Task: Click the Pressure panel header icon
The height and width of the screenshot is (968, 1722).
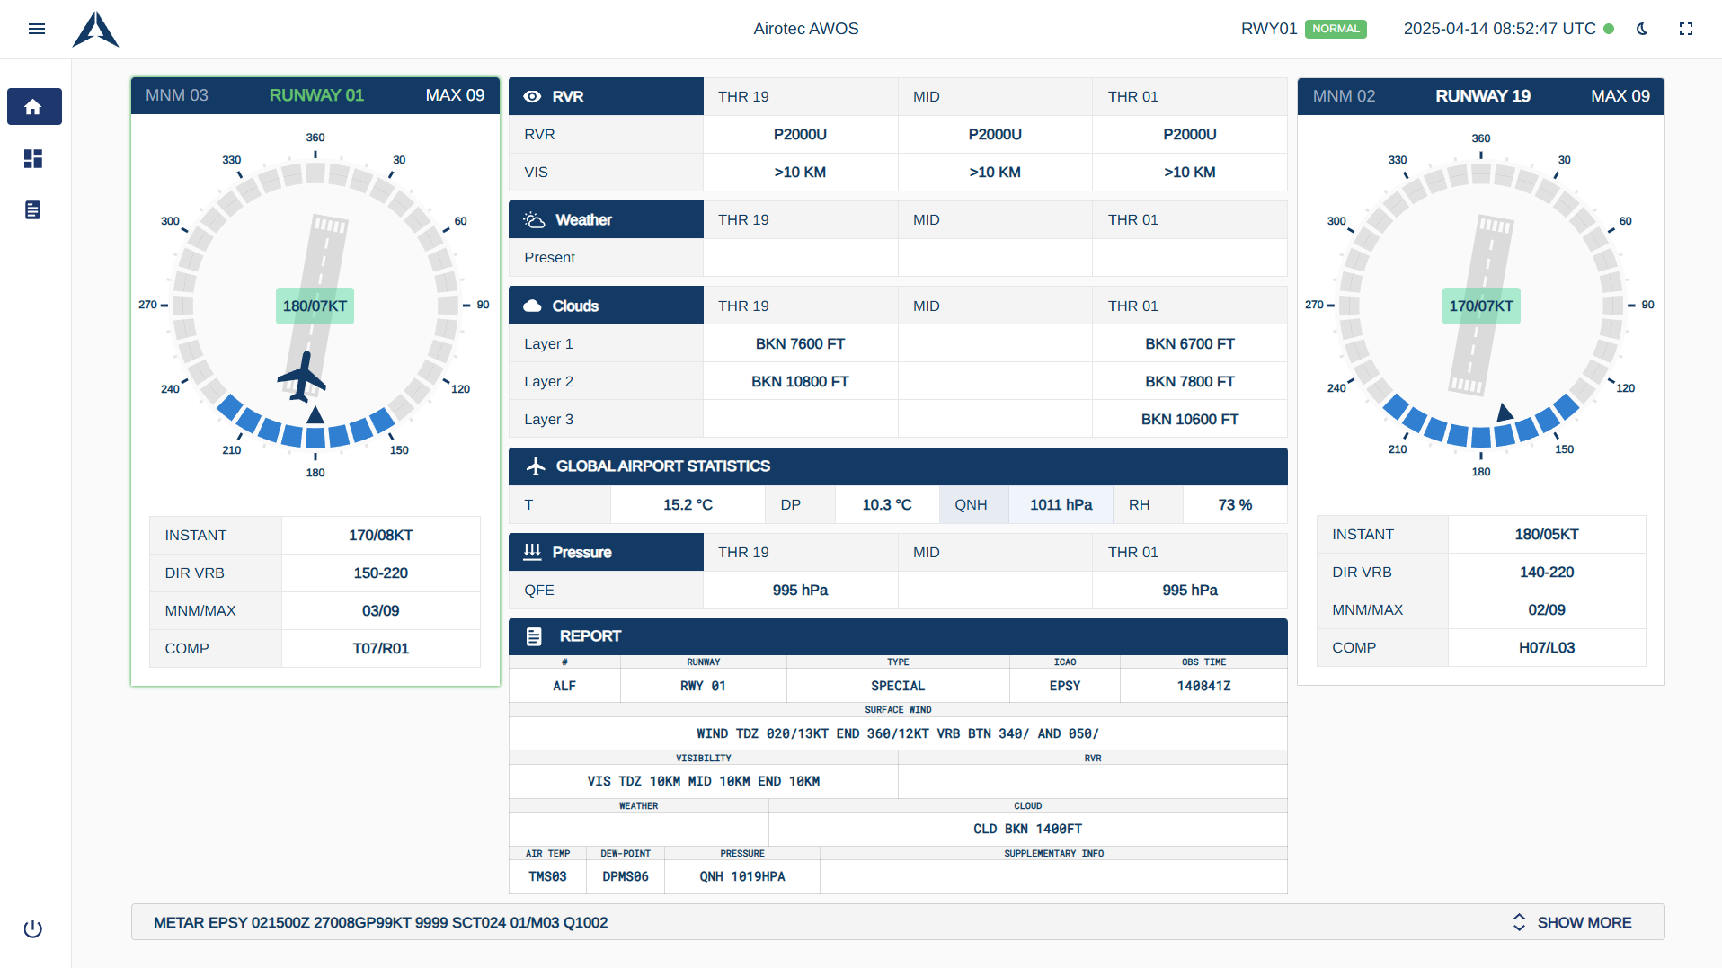Action: [535, 551]
